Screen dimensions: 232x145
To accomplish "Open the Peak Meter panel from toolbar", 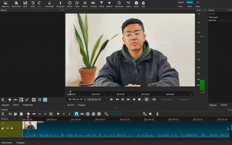I will tap(49, 4).
